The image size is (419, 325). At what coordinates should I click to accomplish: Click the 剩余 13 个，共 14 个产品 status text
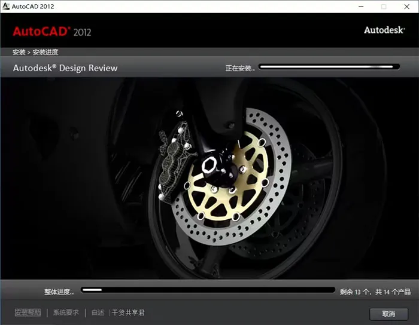(x=375, y=292)
